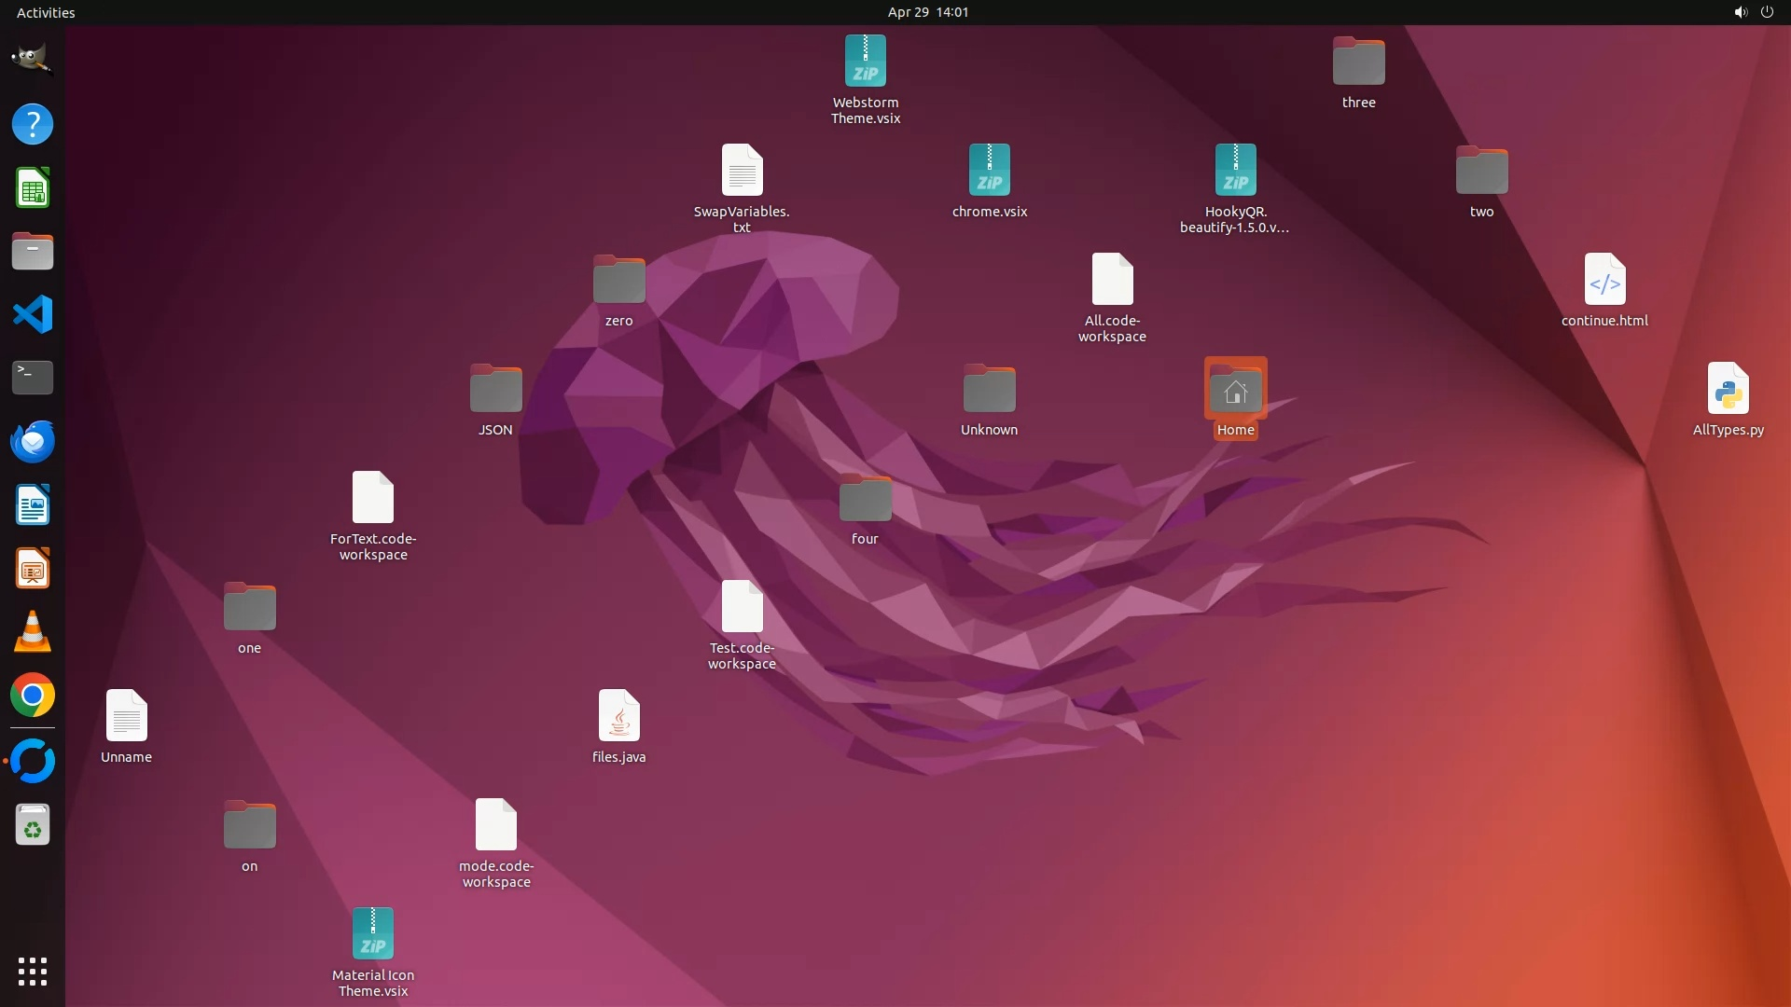
Task: Select the Home folder on desktop
Action: 1235,391
